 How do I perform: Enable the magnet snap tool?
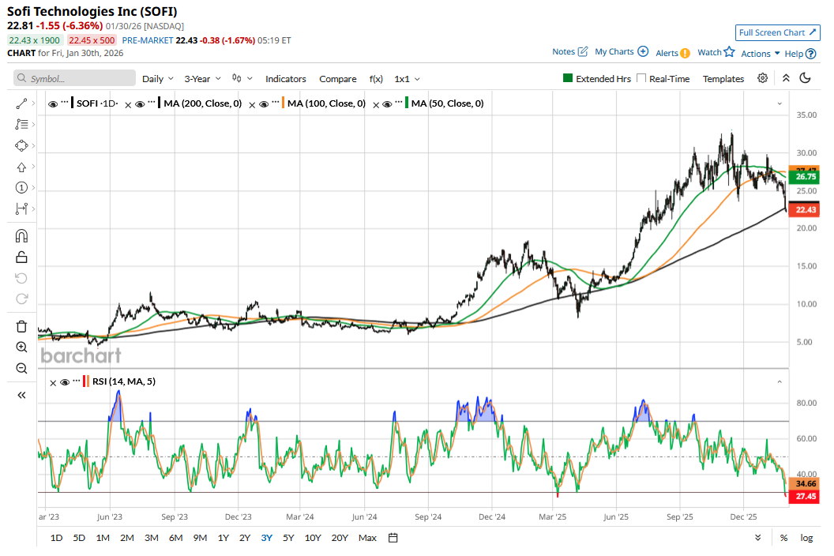click(x=21, y=236)
